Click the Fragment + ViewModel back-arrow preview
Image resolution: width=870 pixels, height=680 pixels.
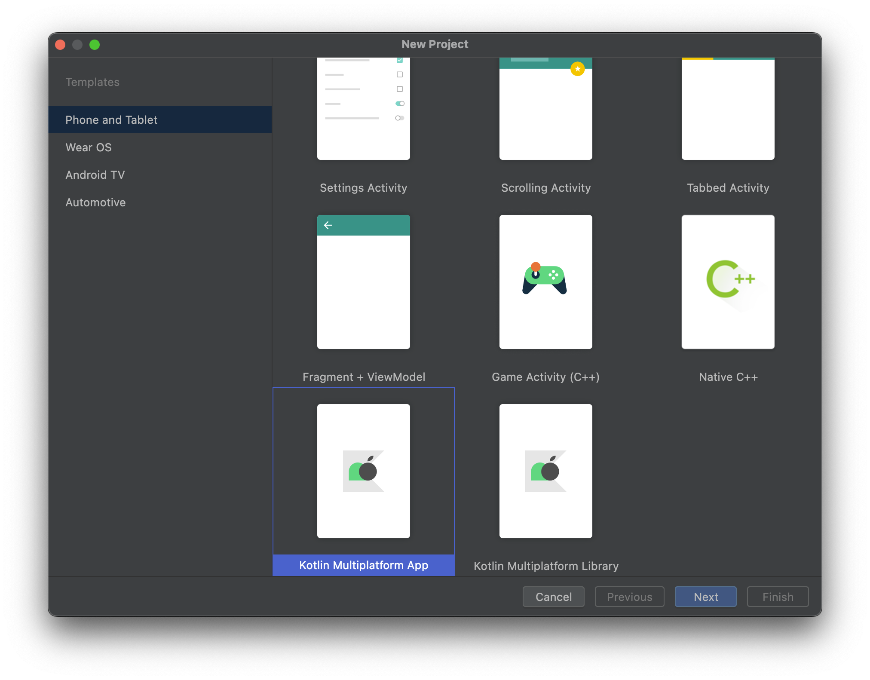328,225
